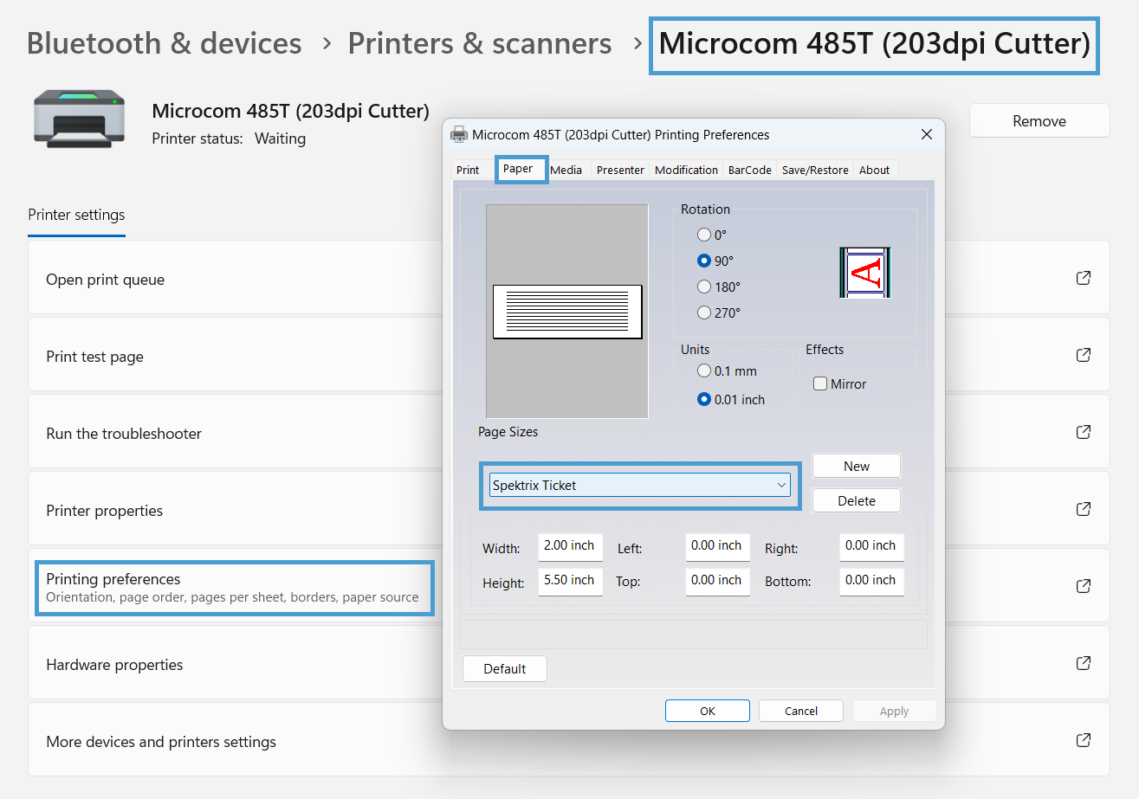Switch to the Modification tab
1139x799 pixels.
[686, 170]
